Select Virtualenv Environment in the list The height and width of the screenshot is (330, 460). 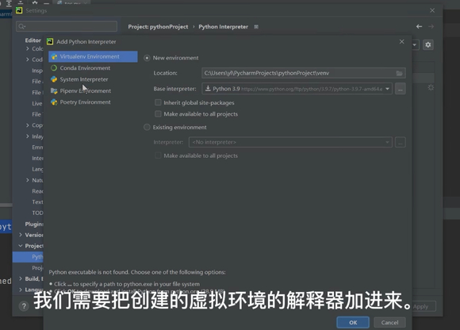click(93, 56)
